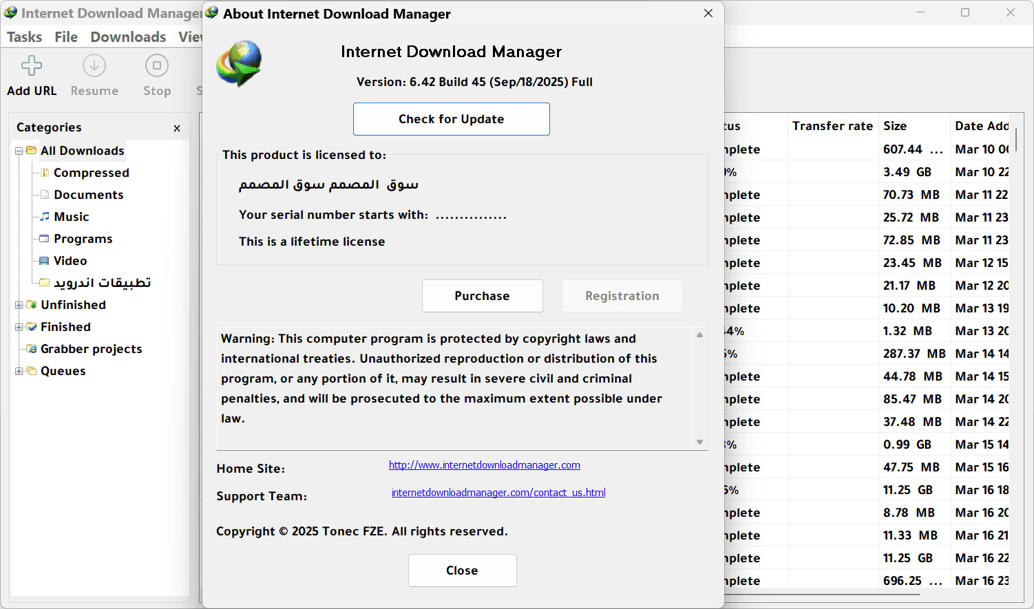The width and height of the screenshot is (1034, 609).
Task: Open the internetdownloadmanager.com home site link
Action: tap(484, 465)
